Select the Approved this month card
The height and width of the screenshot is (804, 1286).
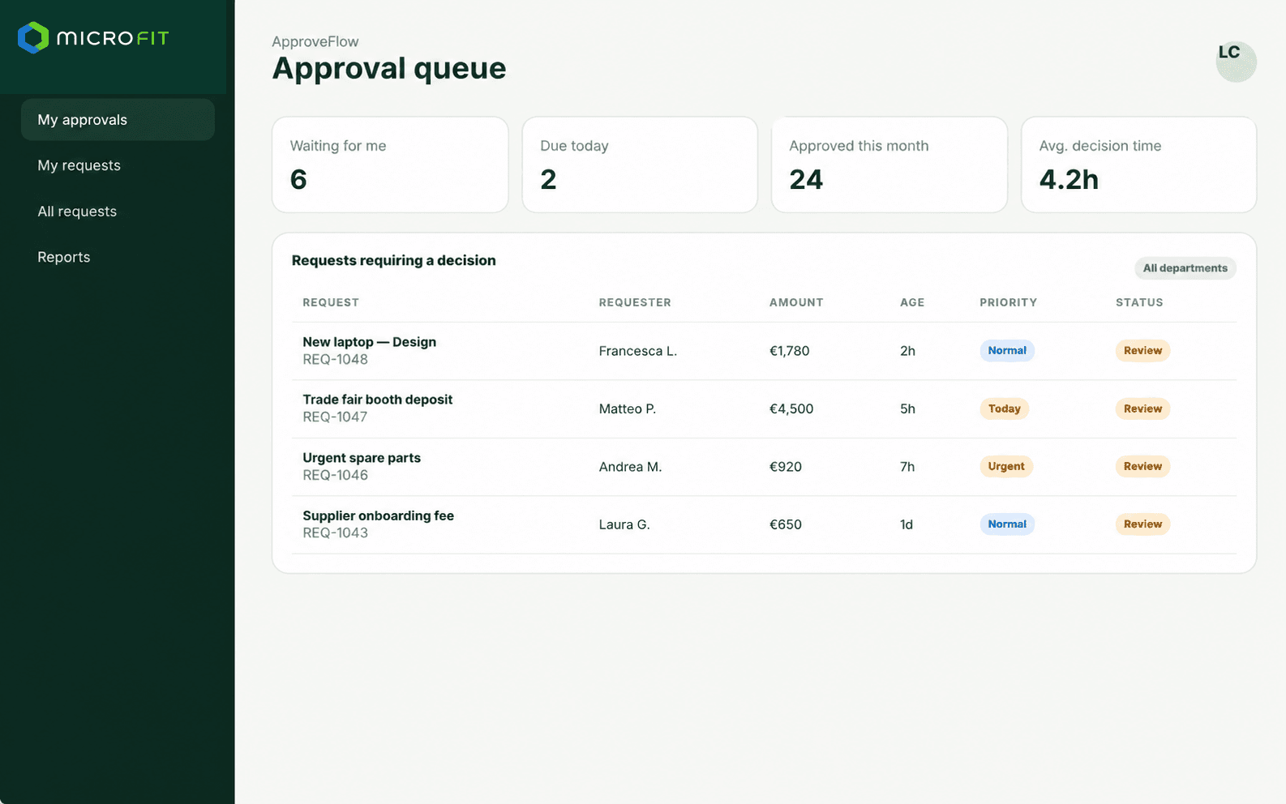click(x=889, y=165)
